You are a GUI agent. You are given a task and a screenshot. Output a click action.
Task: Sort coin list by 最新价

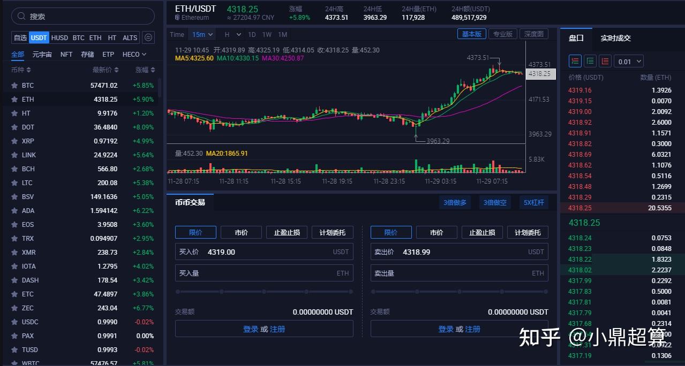point(106,70)
